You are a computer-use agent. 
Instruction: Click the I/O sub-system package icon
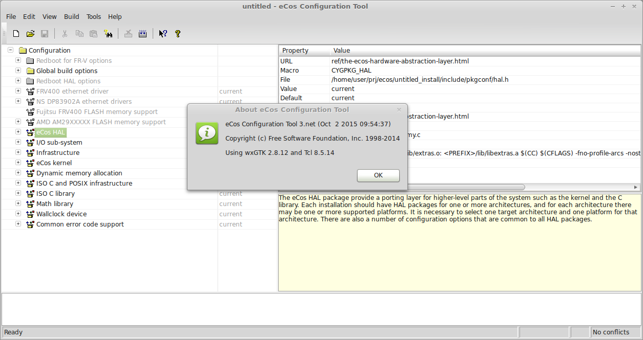30,143
